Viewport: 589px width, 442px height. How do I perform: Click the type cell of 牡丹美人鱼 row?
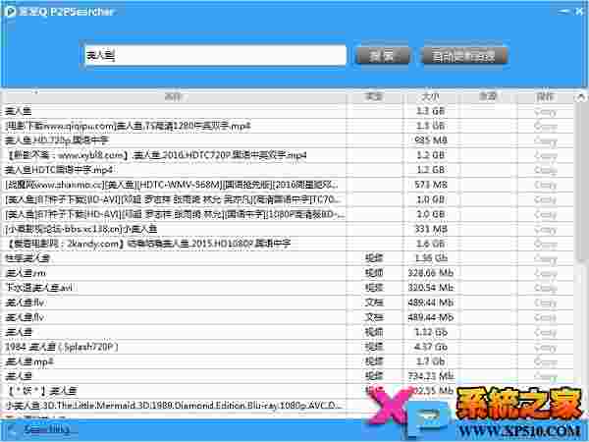[374, 258]
